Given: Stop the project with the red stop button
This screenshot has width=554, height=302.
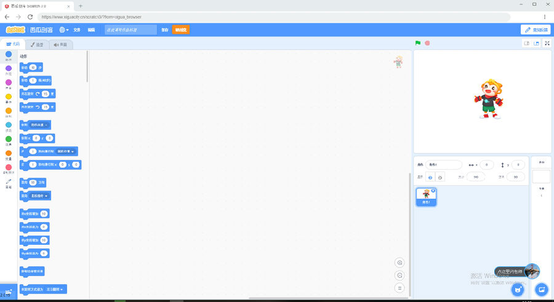Looking at the screenshot, I should pos(427,43).
